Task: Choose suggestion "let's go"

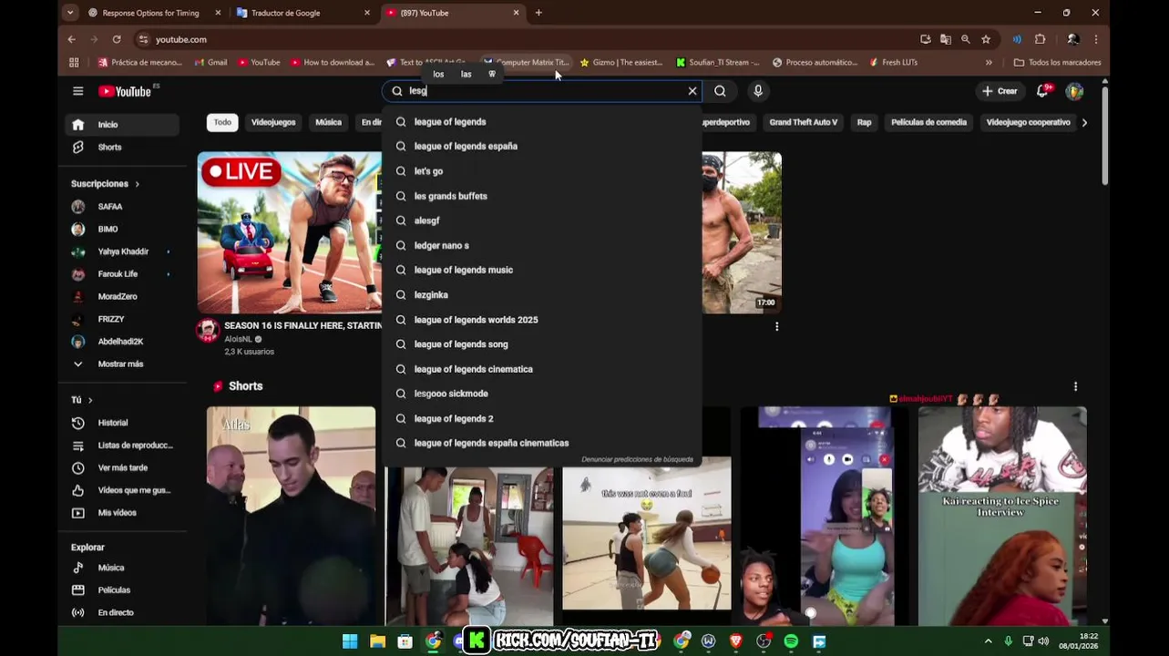Action: (541, 171)
